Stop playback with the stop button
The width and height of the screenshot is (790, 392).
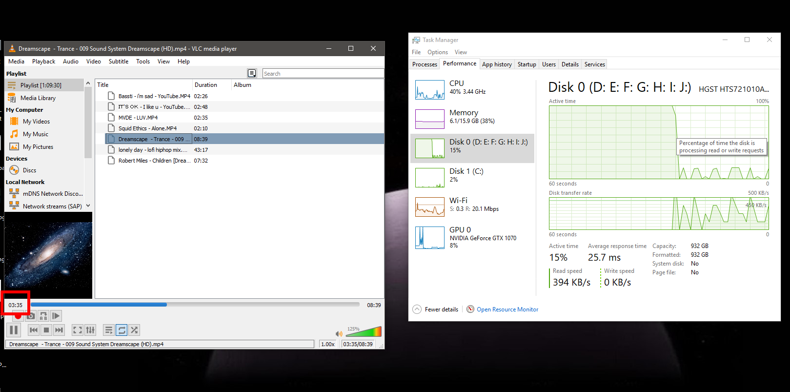pyautogui.click(x=46, y=330)
